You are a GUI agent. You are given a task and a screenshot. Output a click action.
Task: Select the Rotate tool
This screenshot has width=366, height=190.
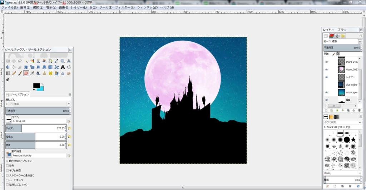coord(26,67)
